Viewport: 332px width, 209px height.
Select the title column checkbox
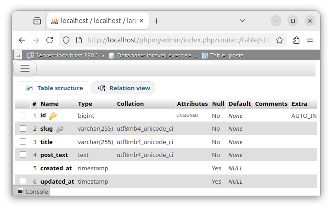23,141
